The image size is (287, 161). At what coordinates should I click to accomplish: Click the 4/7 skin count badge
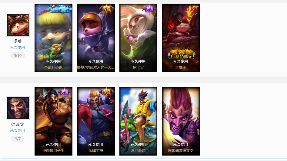pos(18,139)
